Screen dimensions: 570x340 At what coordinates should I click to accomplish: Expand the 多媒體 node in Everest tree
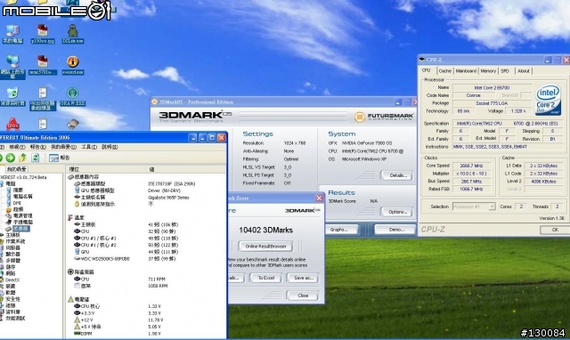pyautogui.click(x=12, y=261)
